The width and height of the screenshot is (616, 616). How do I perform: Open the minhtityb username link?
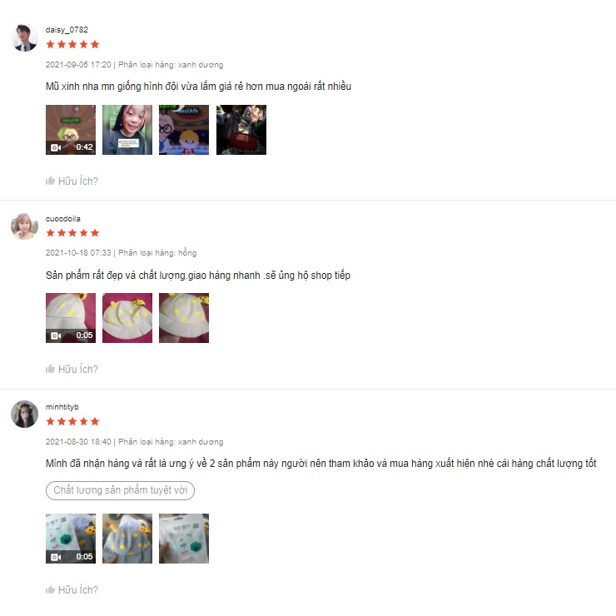coord(62,407)
